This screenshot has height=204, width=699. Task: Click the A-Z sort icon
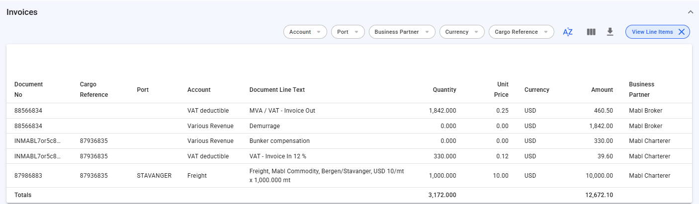[568, 32]
